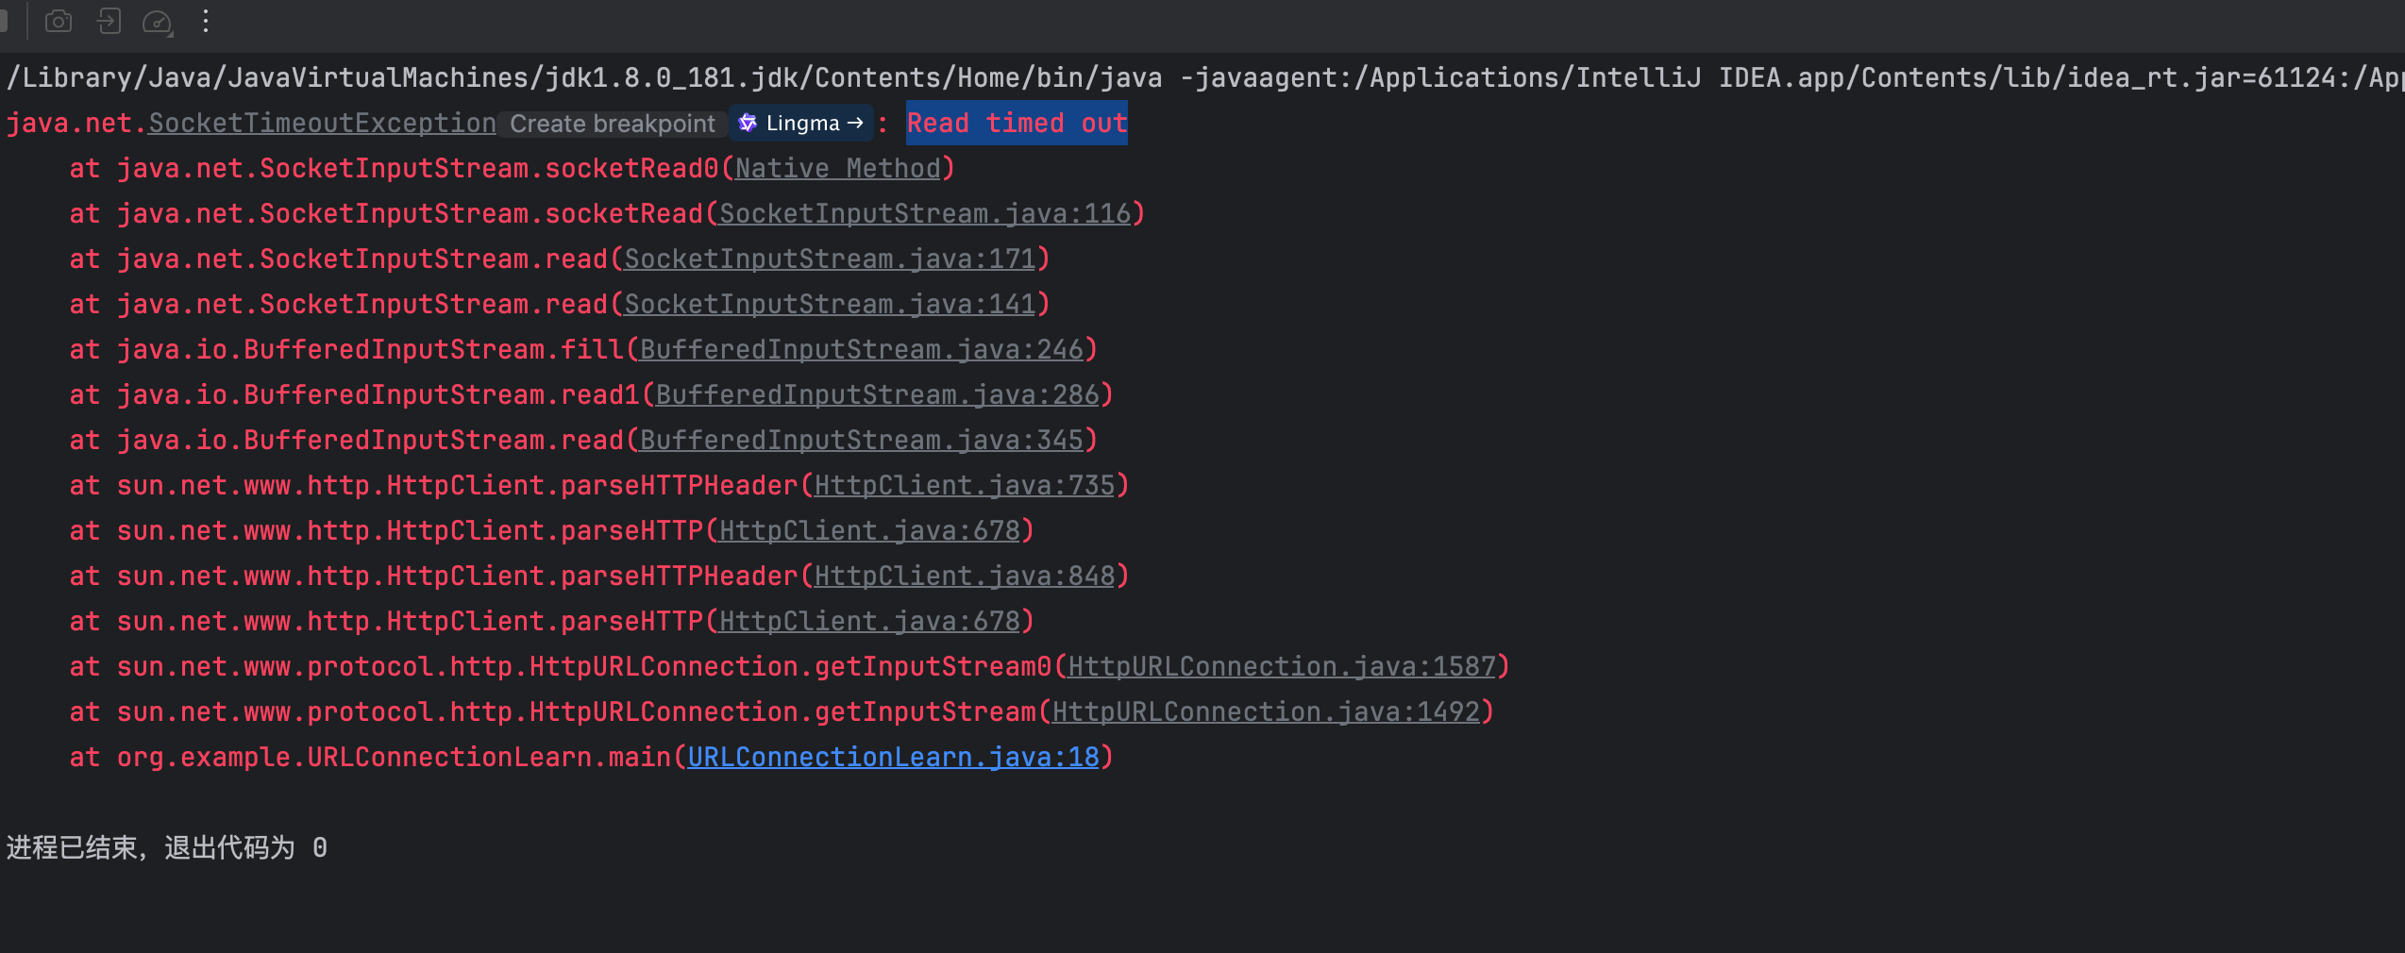This screenshot has height=953, width=2405.
Task: Click the highlighted 'Read timed out' text
Action: tap(1017, 124)
